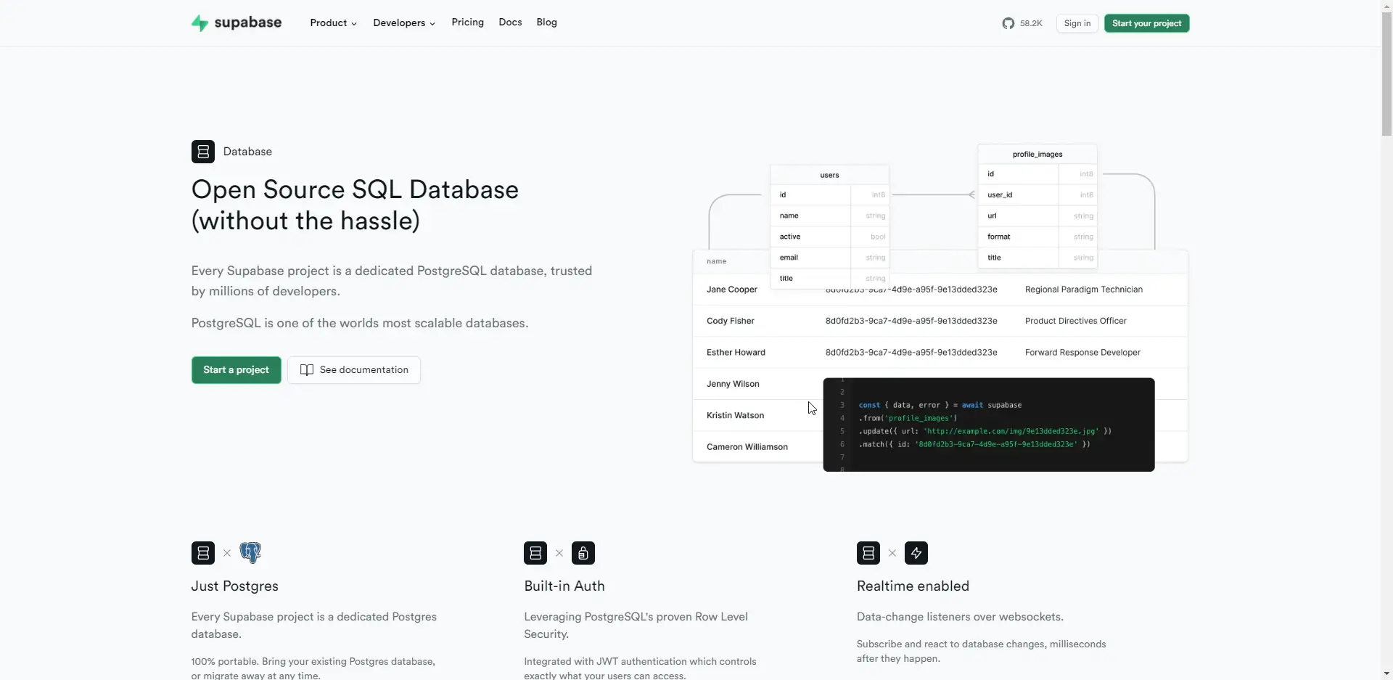This screenshot has height=680, width=1393.
Task: Click the active field in users table
Action: click(790, 237)
